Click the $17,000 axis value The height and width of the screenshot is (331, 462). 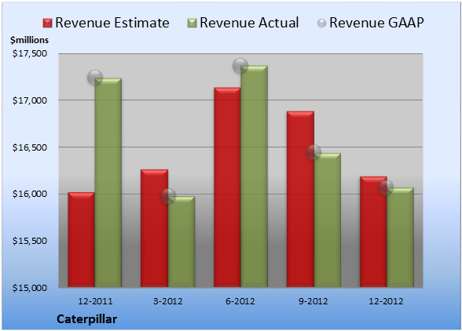click(x=30, y=100)
